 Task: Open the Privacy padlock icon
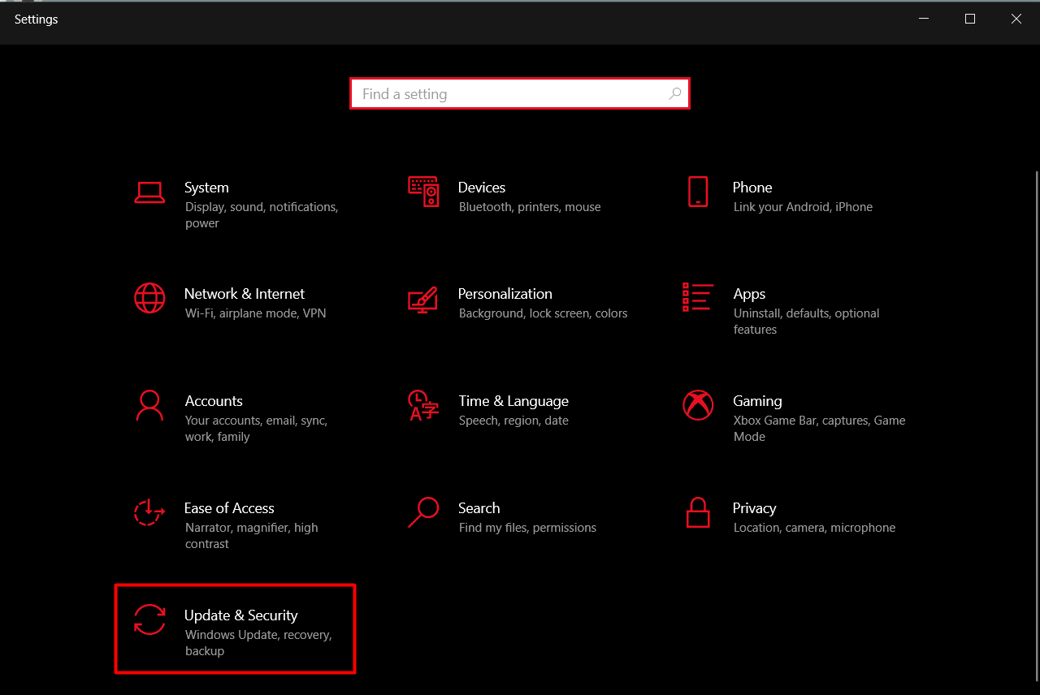pos(698,512)
